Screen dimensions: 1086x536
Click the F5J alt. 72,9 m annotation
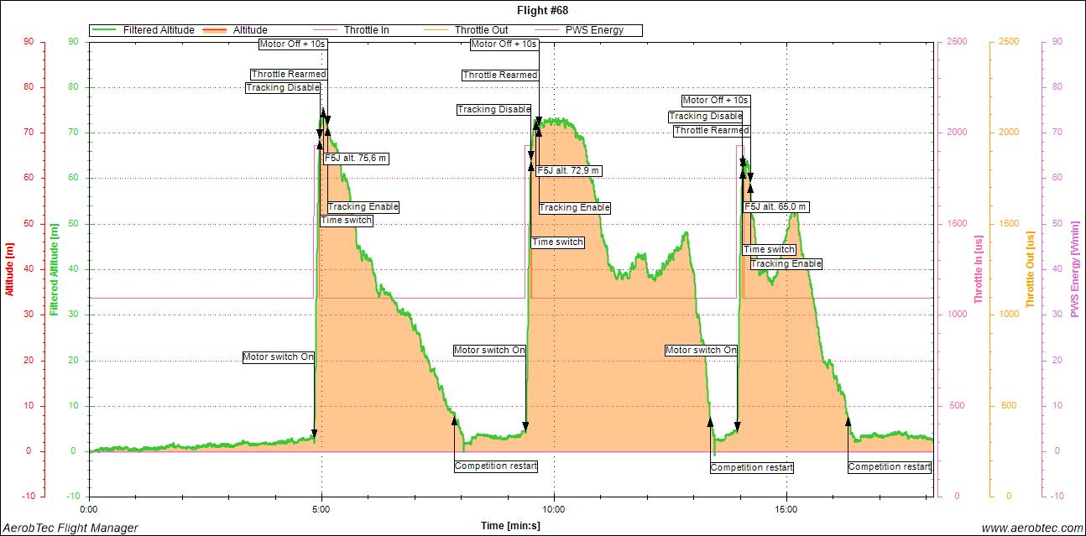[570, 170]
